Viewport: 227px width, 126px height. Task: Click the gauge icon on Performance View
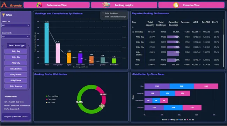click(39, 5)
